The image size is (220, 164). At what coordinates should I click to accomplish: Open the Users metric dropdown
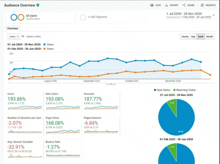14,36
